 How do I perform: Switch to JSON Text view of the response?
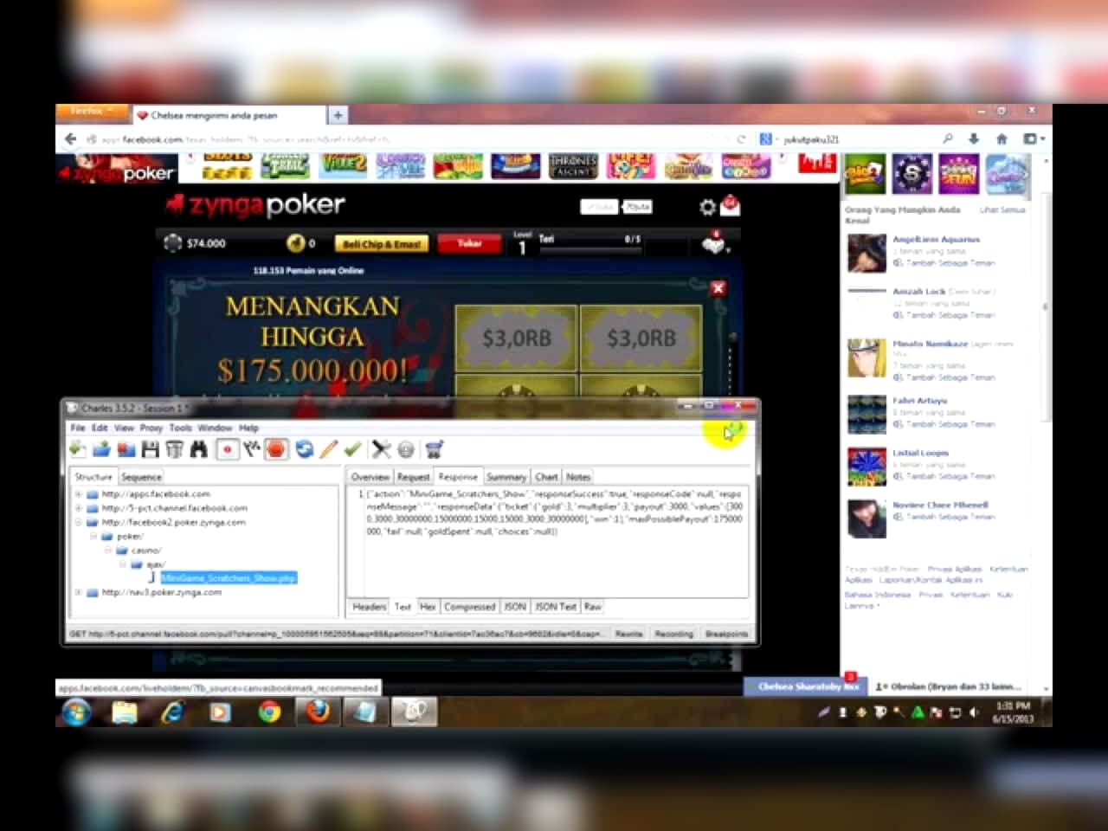(555, 607)
